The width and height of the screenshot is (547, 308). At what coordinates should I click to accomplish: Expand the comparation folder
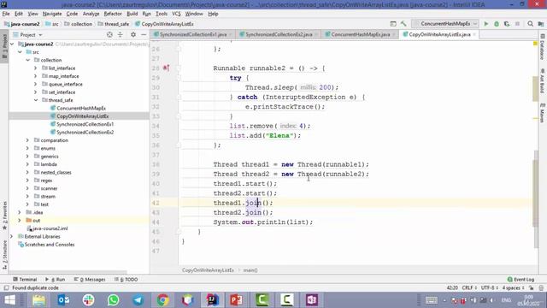(x=27, y=140)
